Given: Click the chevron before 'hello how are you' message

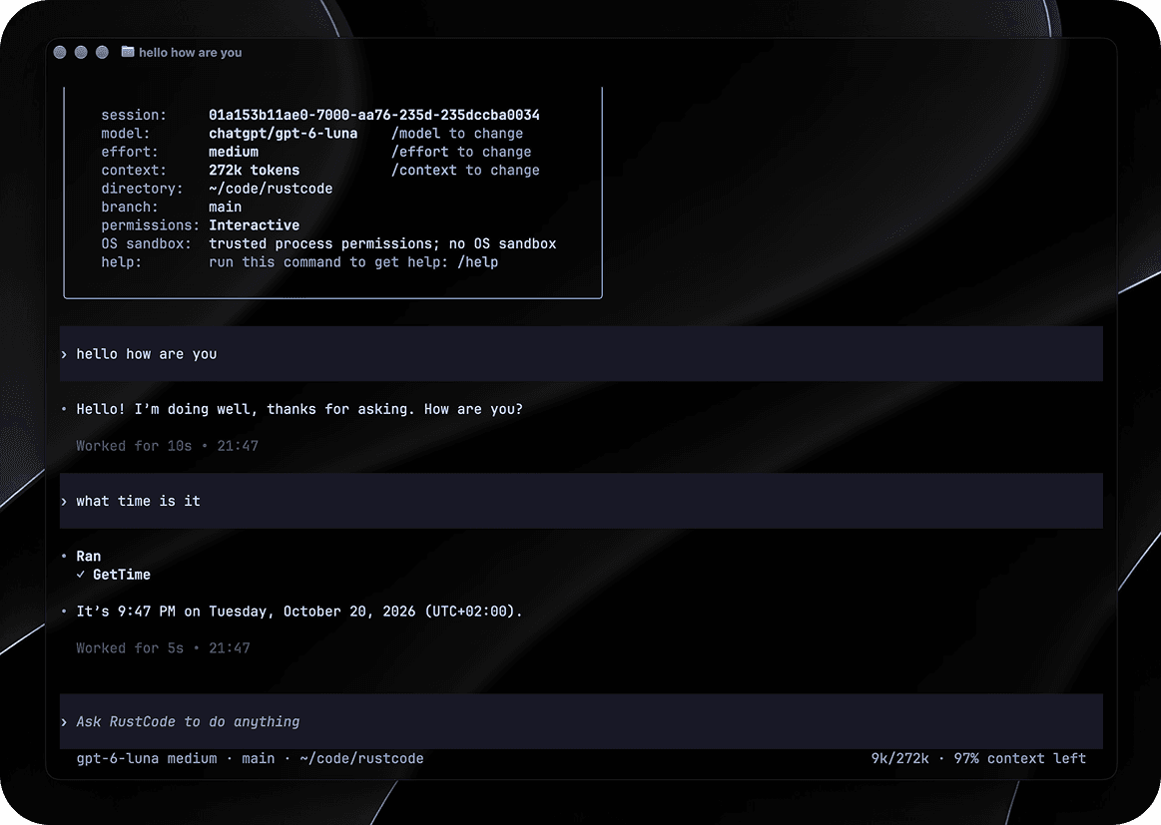Looking at the screenshot, I should point(65,354).
